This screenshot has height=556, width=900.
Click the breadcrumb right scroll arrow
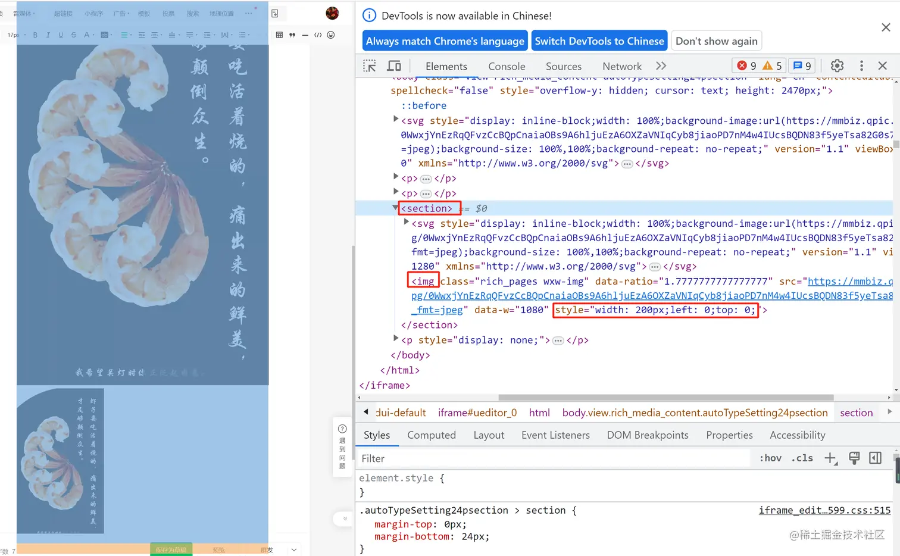coord(890,412)
